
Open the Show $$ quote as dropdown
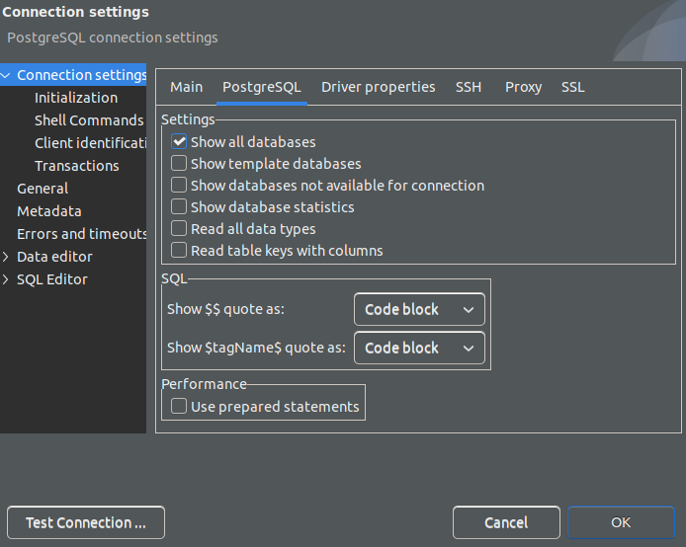419,310
